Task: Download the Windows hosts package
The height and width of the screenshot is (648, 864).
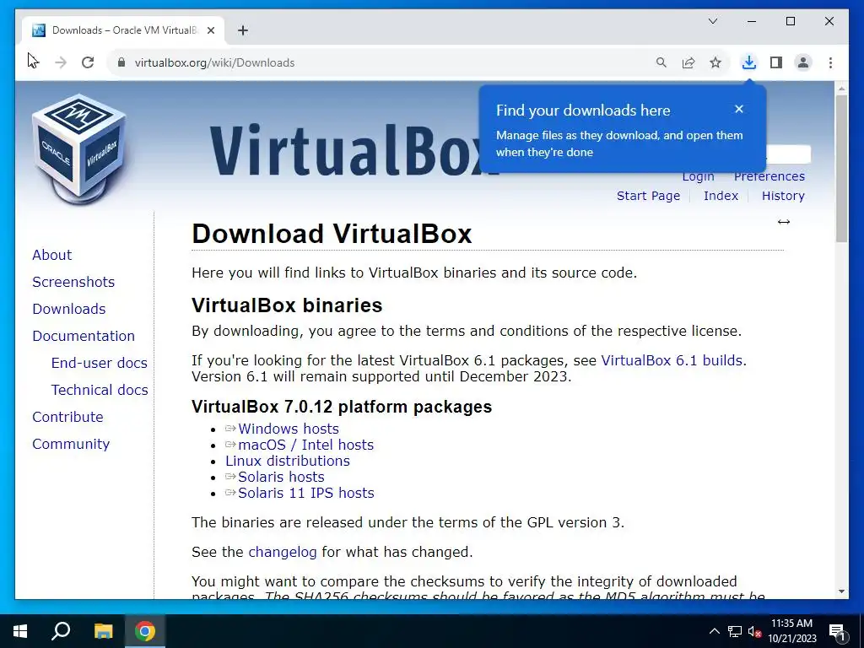Action: [289, 429]
